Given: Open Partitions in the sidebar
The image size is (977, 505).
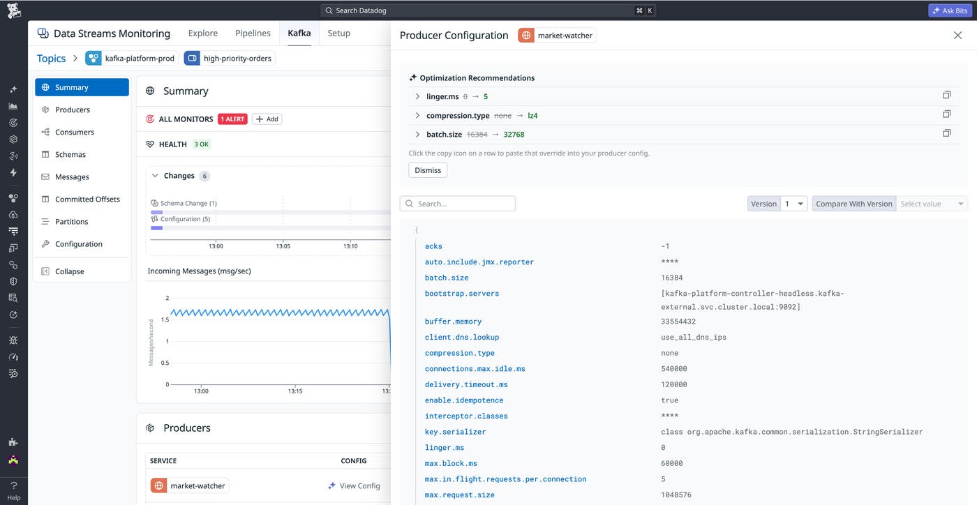Looking at the screenshot, I should click(82, 221).
